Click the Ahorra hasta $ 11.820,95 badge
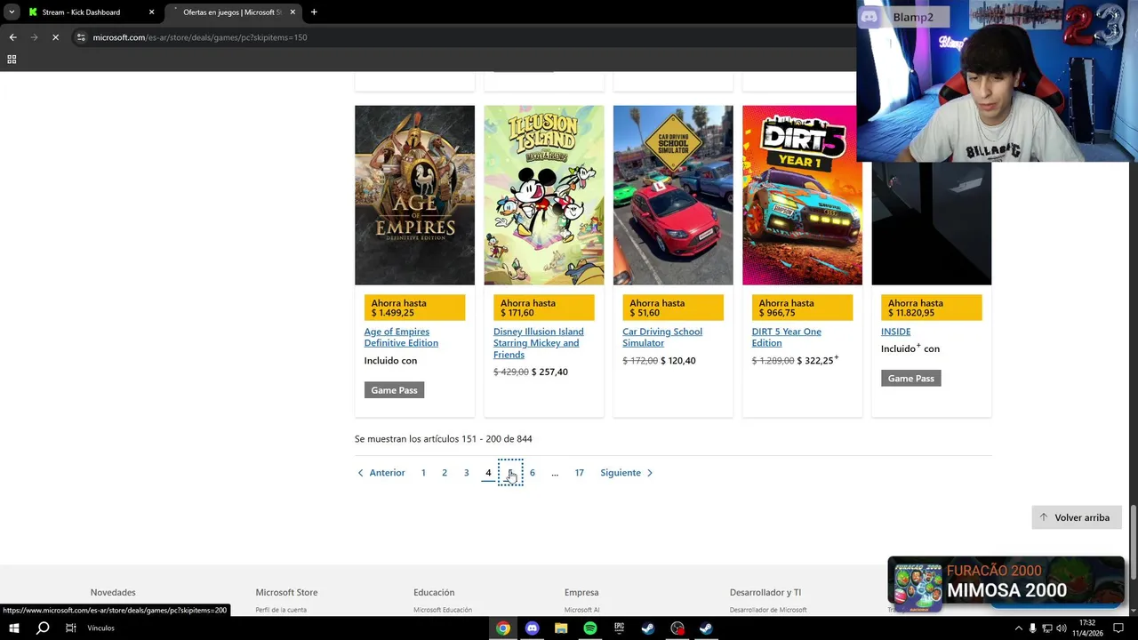The height and width of the screenshot is (640, 1138). [x=931, y=308]
